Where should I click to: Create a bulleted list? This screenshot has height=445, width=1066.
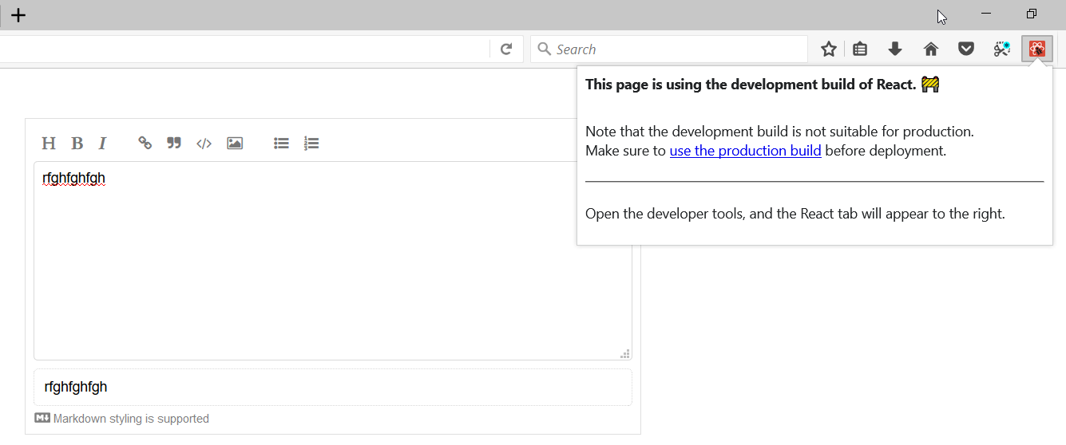(281, 144)
